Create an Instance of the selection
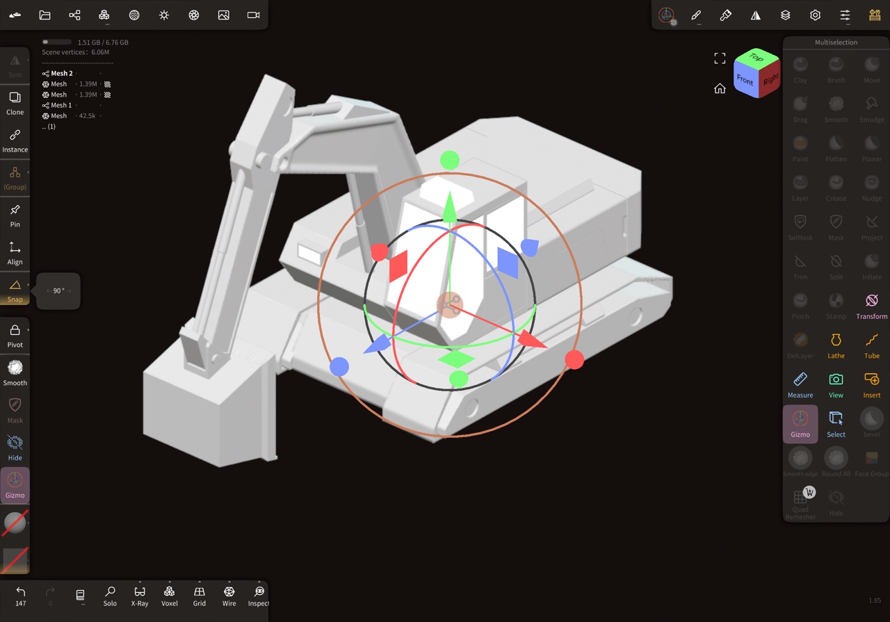The height and width of the screenshot is (622, 890). click(x=15, y=140)
